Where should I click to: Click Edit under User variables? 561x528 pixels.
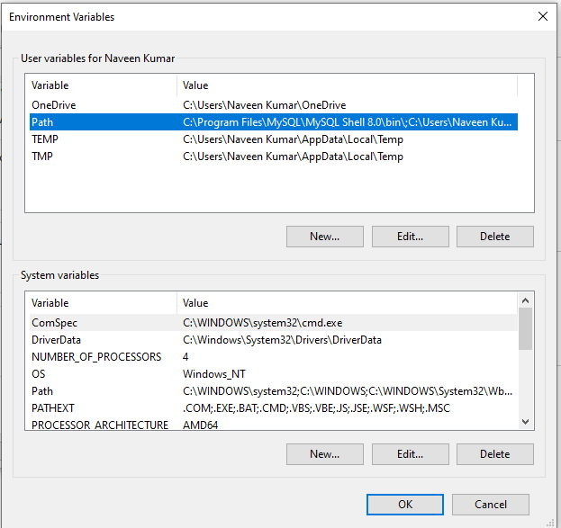click(410, 237)
